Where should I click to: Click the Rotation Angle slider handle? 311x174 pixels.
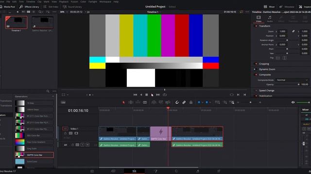point(287,40)
